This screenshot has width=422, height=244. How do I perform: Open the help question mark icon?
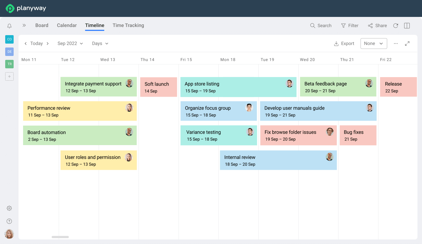pos(9,221)
